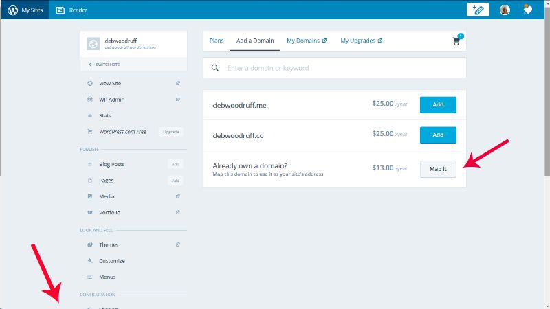Click the View Site globe icon
The image size is (550, 309).
pos(90,83)
